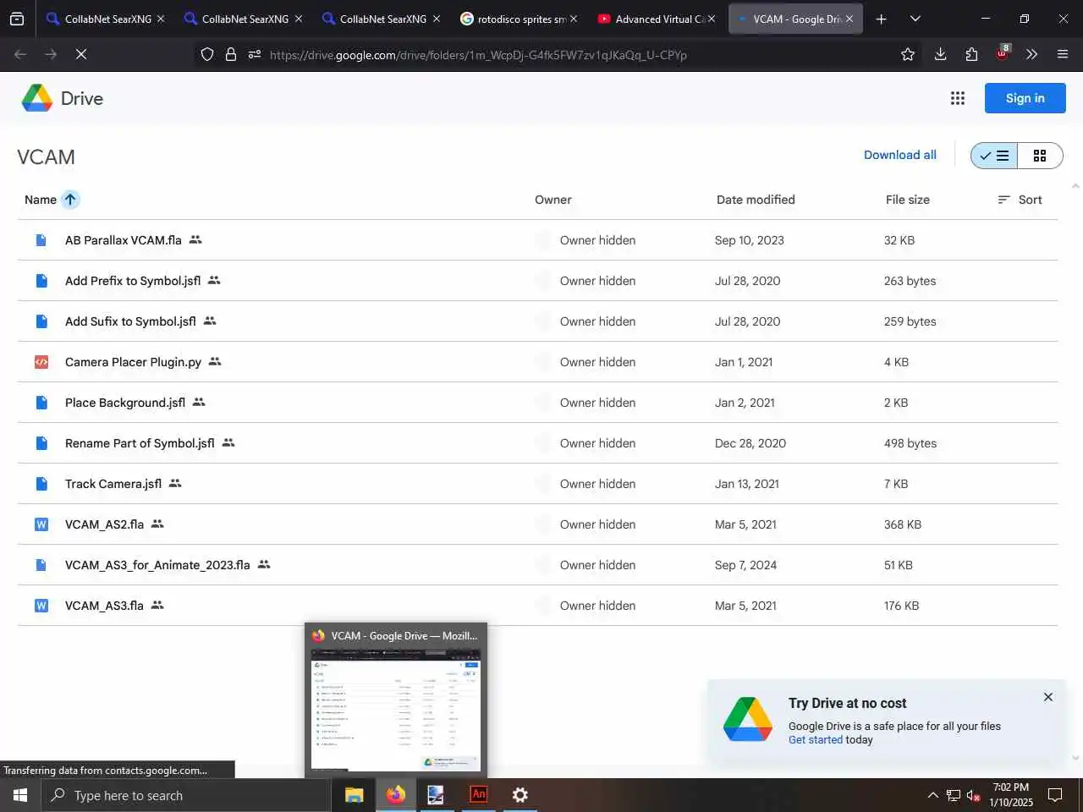Click the site security padlock icon
Viewport: 1083px width, 812px height.
point(231,54)
